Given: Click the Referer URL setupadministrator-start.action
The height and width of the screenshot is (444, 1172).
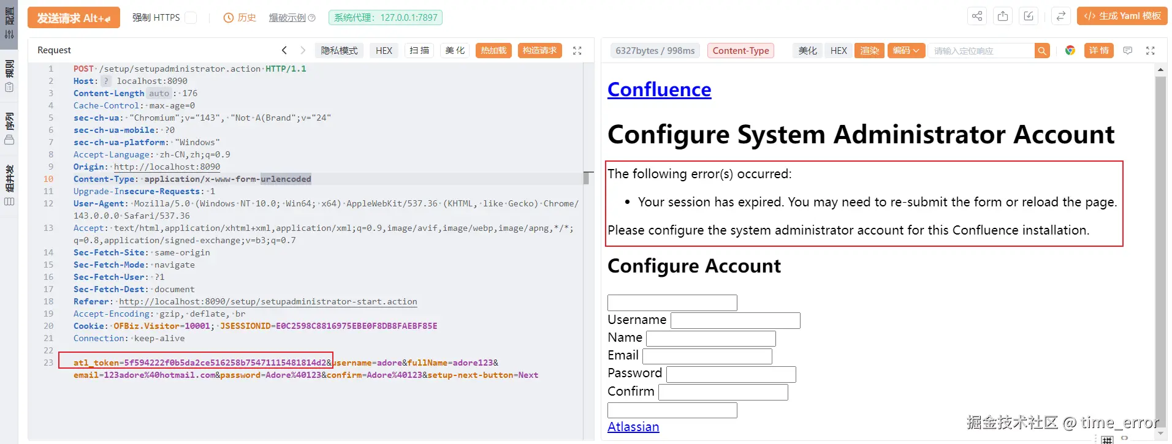Looking at the screenshot, I should pos(268,301).
